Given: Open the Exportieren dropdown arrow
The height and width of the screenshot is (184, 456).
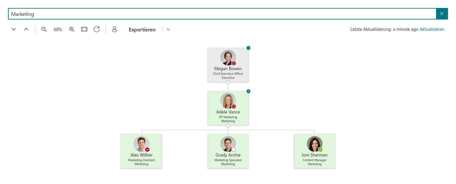Looking at the screenshot, I should (x=168, y=29).
